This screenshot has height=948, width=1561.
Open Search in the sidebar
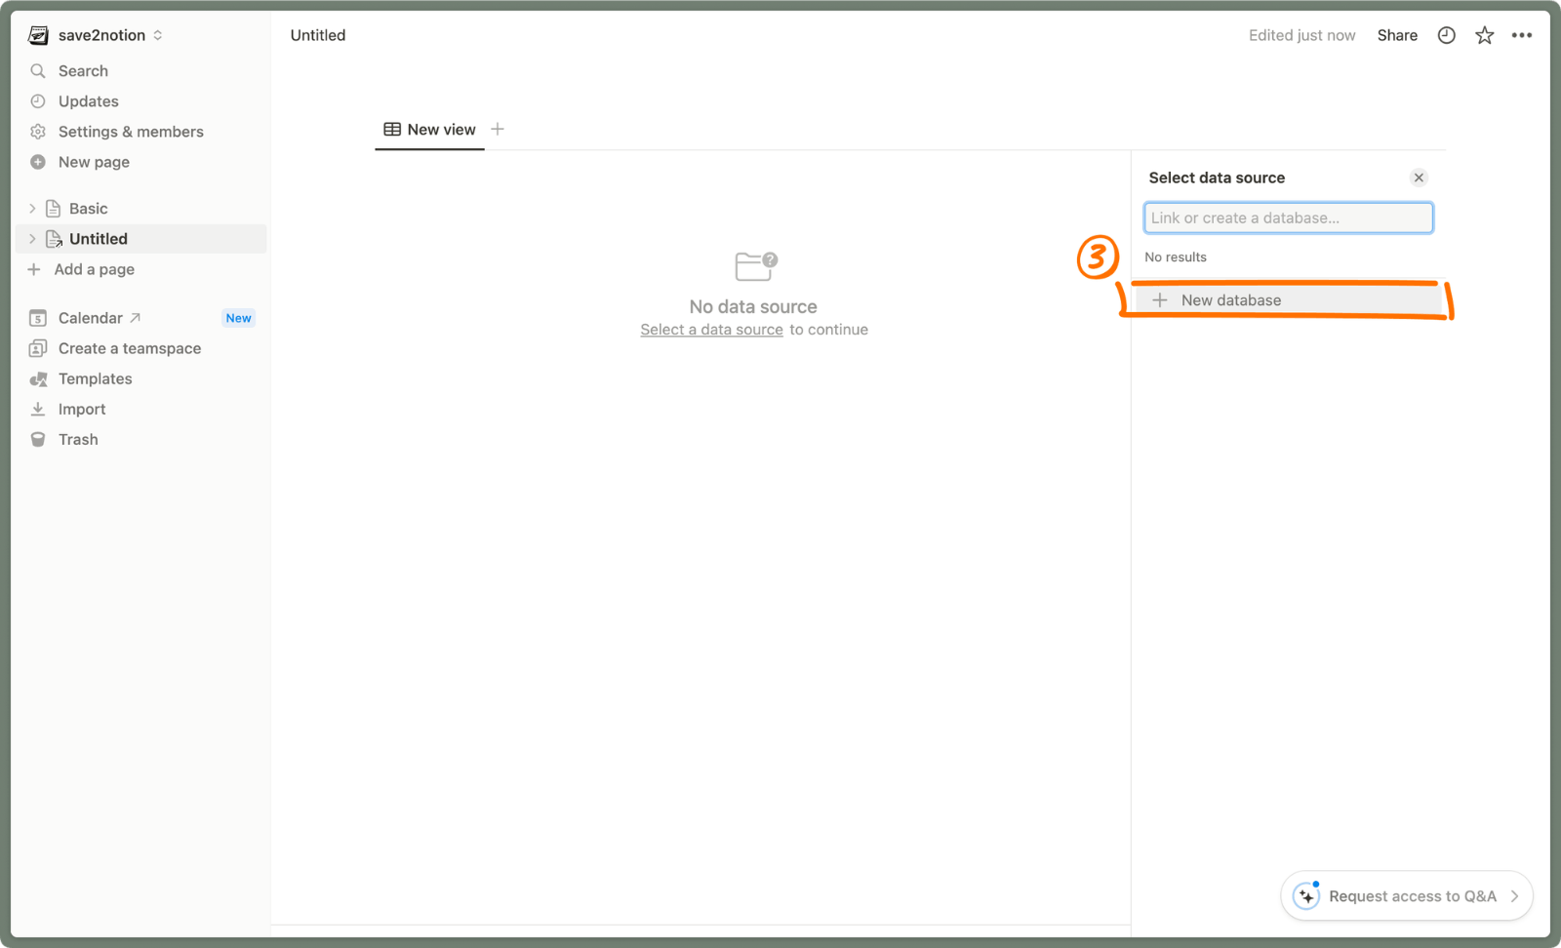point(83,71)
